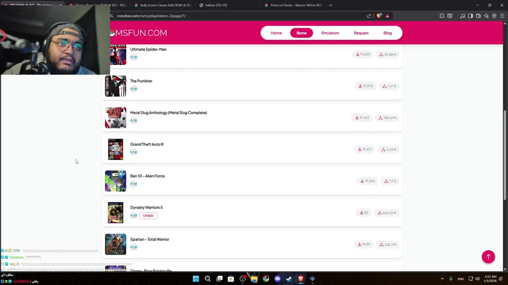Open Windows taskbar search
The image size is (508, 285).
pyautogui.click(x=208, y=279)
